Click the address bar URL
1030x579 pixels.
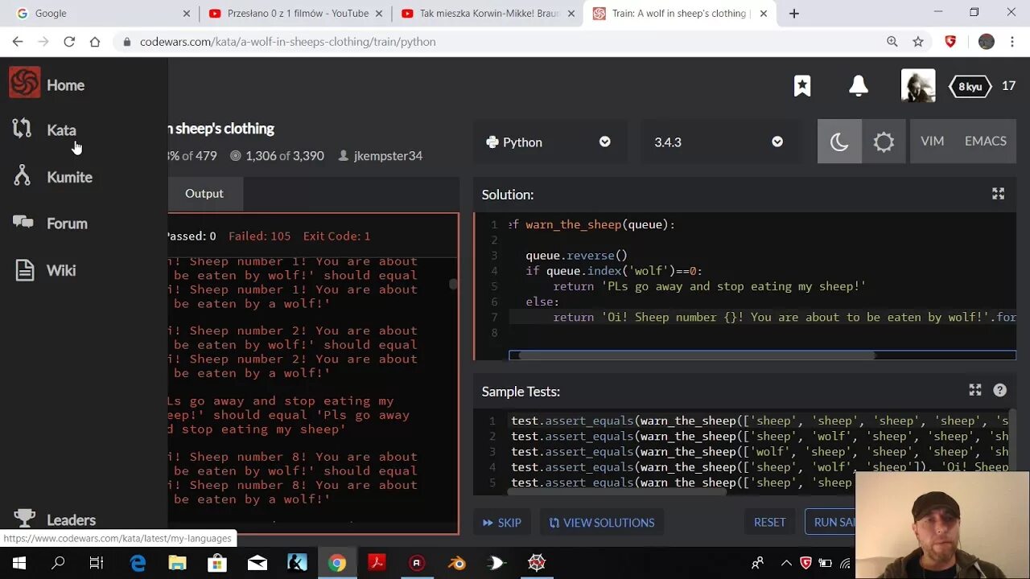287,42
